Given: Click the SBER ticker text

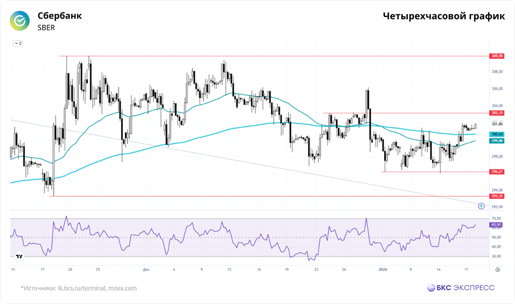Looking at the screenshot, I should [x=46, y=28].
